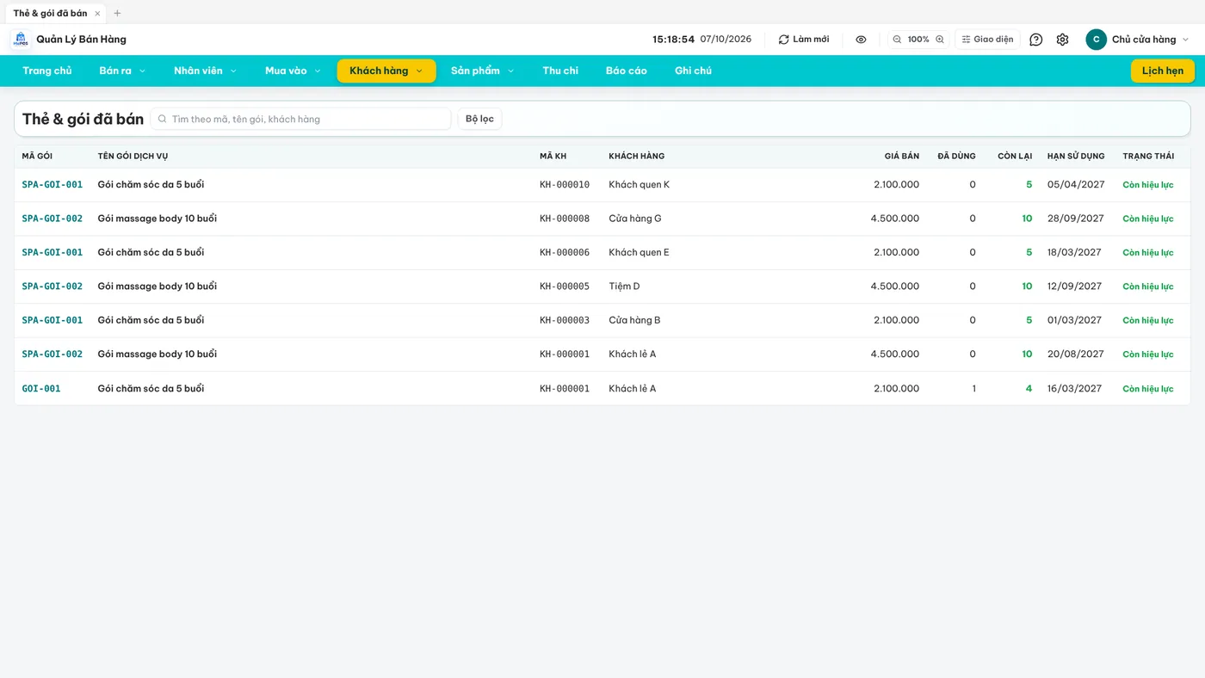This screenshot has width=1205, height=678.
Task: Open the Bộ lọc filter button
Action: click(x=479, y=119)
